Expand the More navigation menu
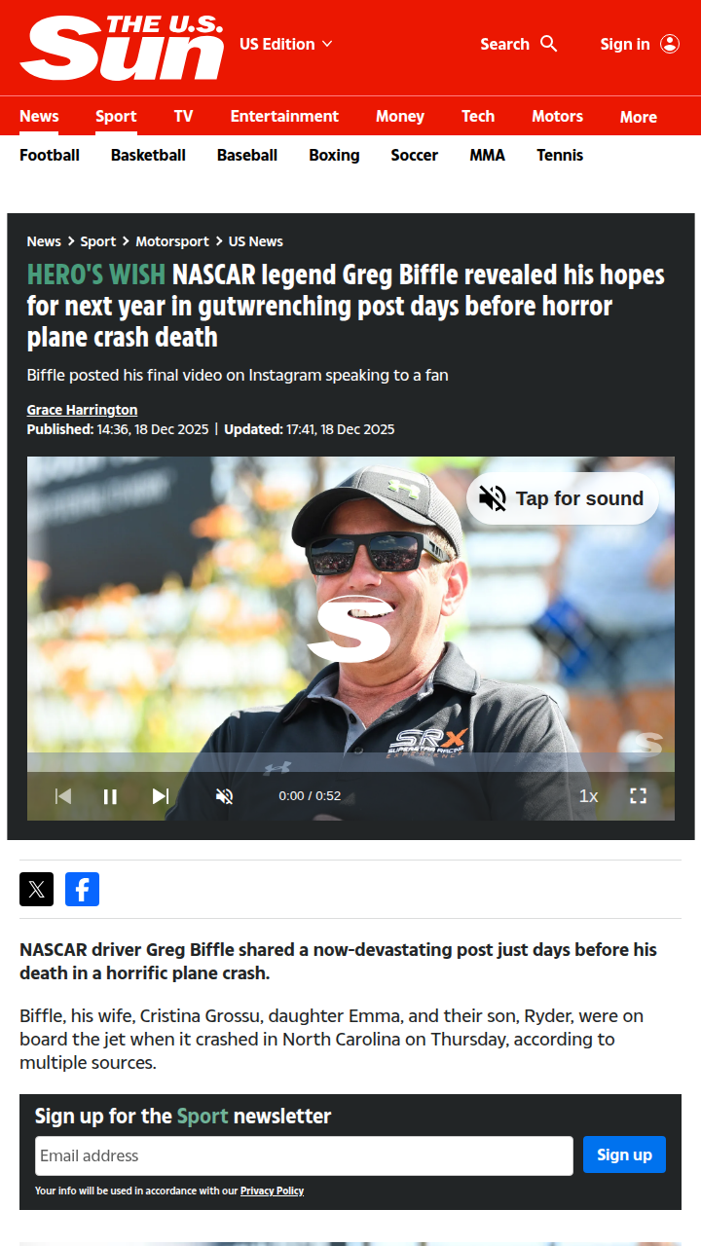Screen dimensions: 701x1246 [639, 117]
